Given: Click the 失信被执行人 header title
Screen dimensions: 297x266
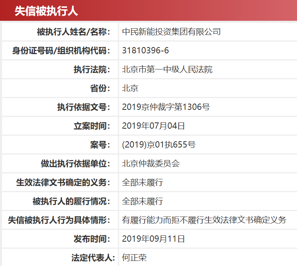Looking at the screenshot, I should (46, 11).
